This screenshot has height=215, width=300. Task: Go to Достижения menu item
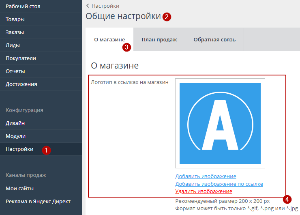tap(21, 84)
